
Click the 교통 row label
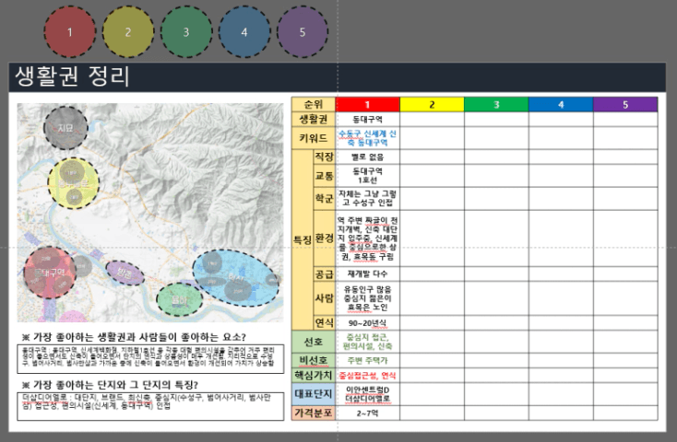(x=325, y=176)
